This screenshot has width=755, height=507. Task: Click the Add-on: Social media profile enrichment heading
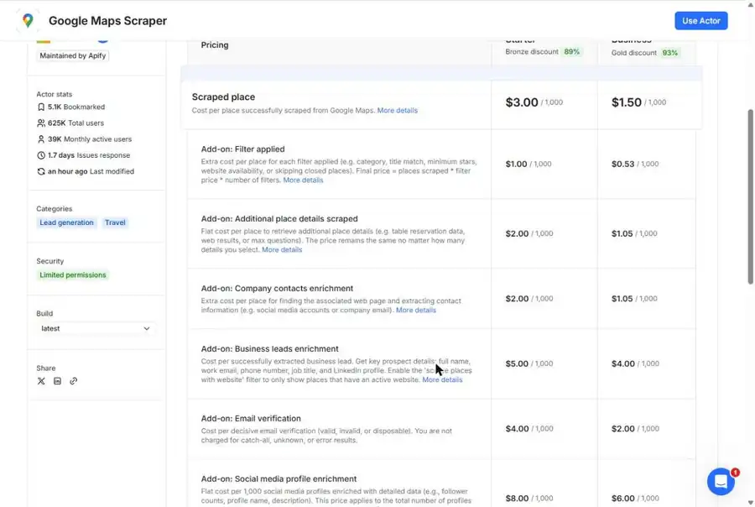coord(279,479)
